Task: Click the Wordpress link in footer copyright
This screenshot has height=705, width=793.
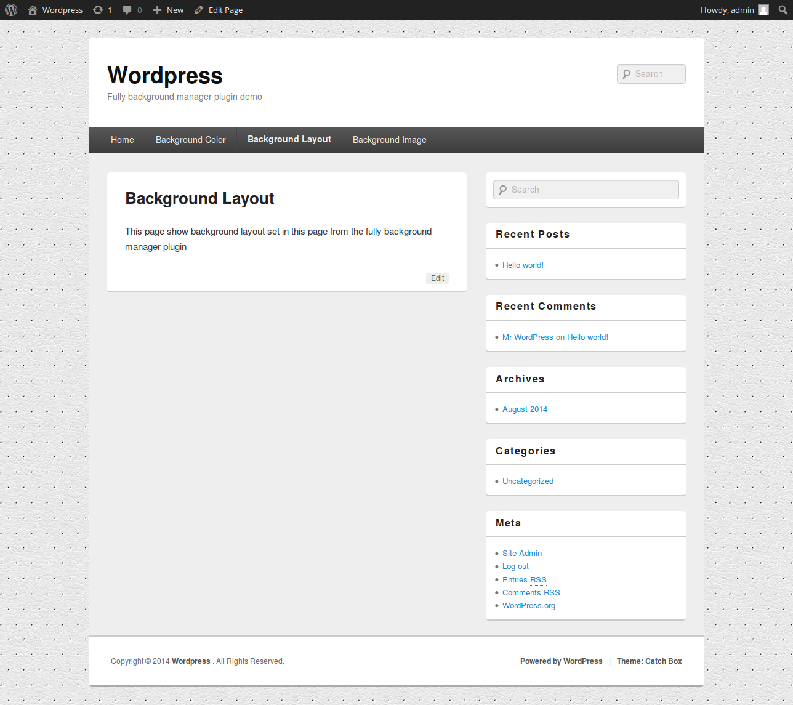Action: 191,661
